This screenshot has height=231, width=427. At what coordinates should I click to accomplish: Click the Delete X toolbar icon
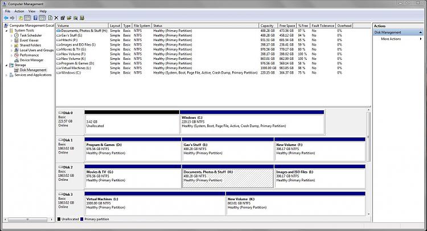point(56,18)
